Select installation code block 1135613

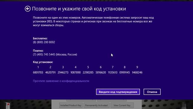click(112, 72)
